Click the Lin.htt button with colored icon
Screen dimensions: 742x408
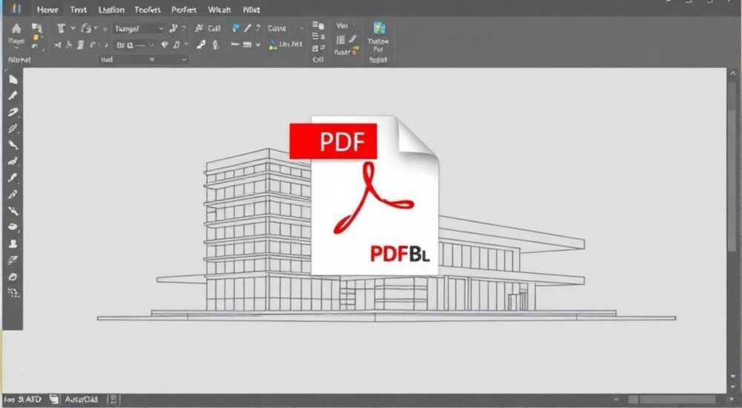[x=286, y=45]
